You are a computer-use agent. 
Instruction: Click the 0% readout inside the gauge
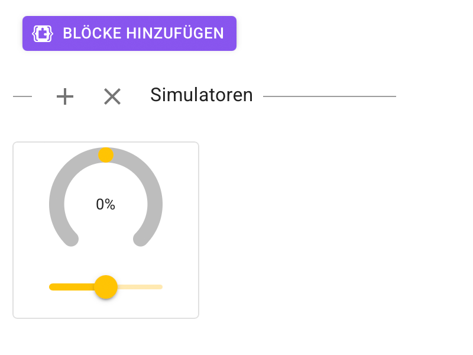(x=106, y=205)
